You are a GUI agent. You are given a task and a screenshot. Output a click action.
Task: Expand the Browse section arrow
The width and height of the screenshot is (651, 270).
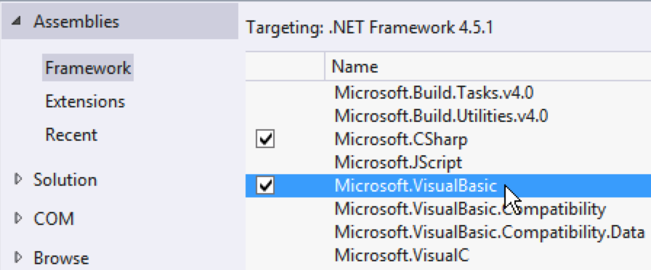[x=17, y=258]
